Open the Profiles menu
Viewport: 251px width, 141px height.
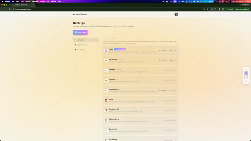click(x=43, y=2)
